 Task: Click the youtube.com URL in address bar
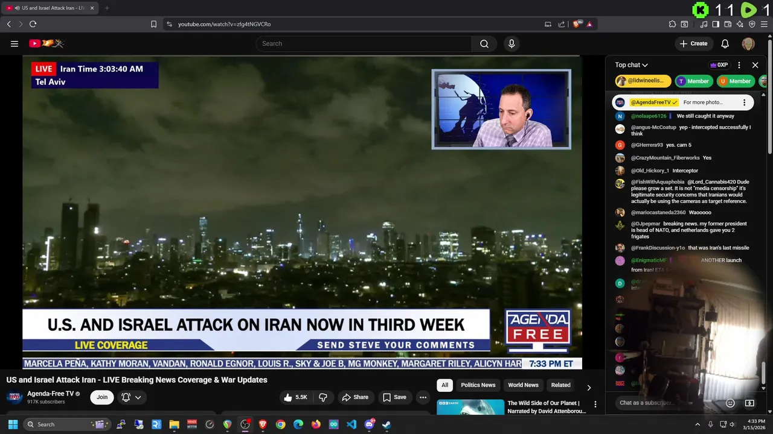pos(224,24)
